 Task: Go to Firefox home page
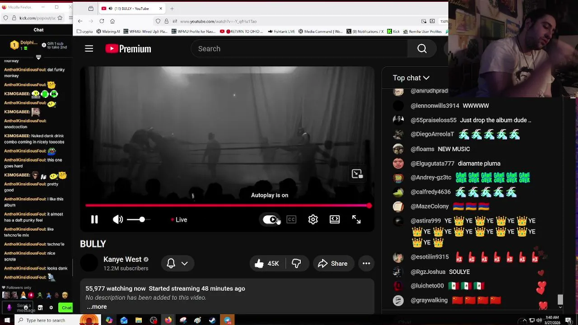pyautogui.click(x=112, y=21)
